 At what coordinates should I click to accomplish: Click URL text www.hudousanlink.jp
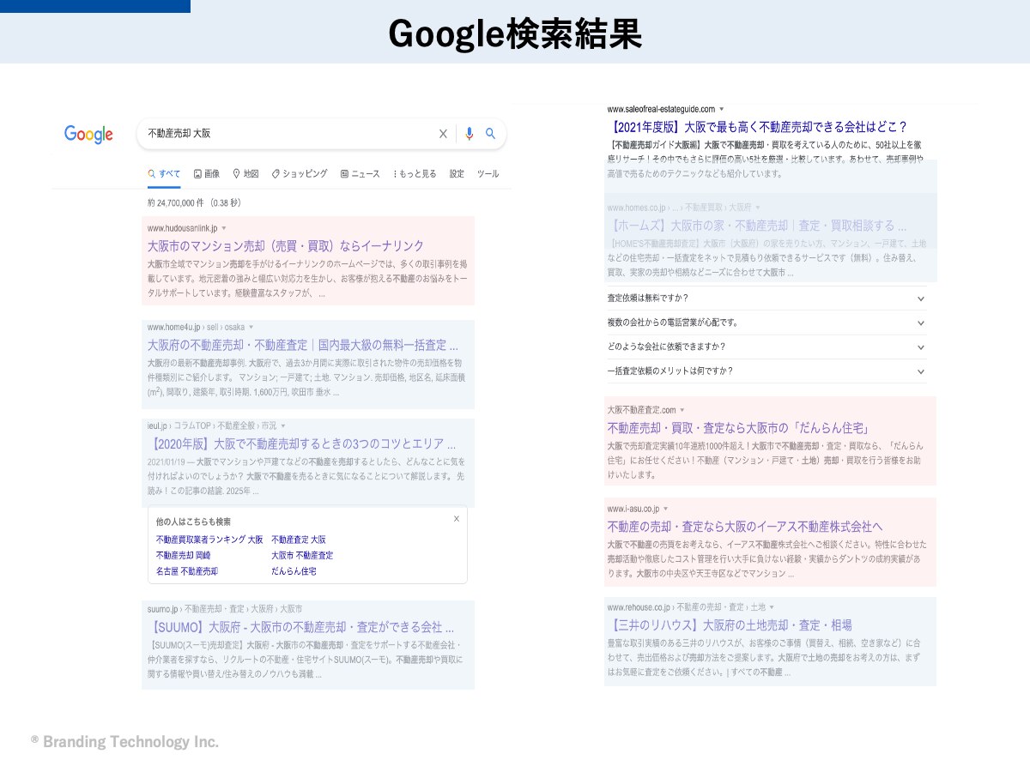[183, 228]
